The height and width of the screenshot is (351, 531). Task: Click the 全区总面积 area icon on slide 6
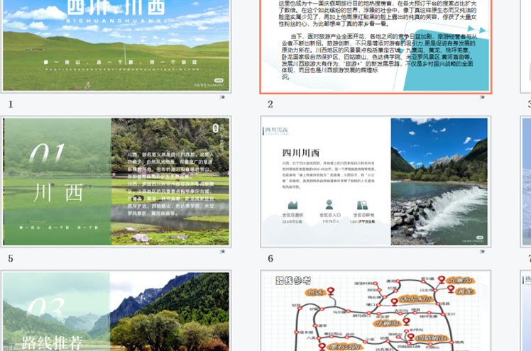coord(293,205)
